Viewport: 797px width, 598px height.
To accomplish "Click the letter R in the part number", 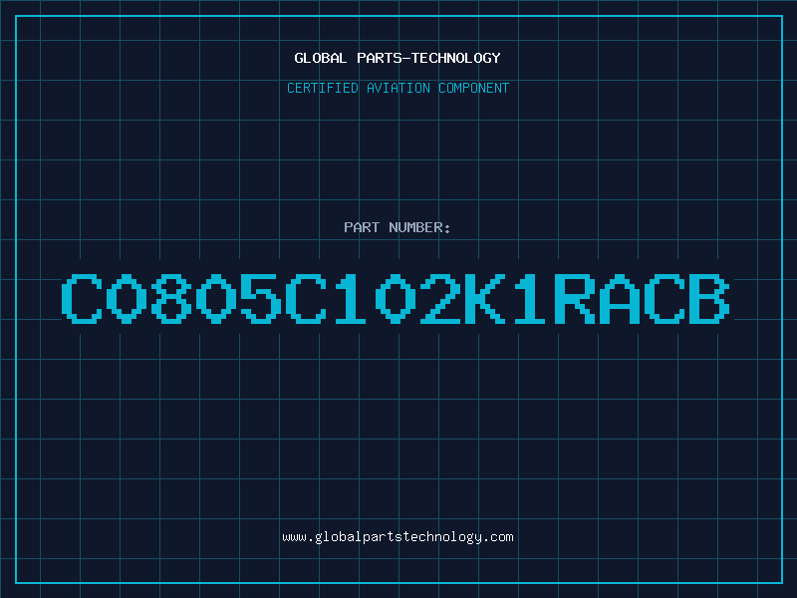I will [575, 298].
